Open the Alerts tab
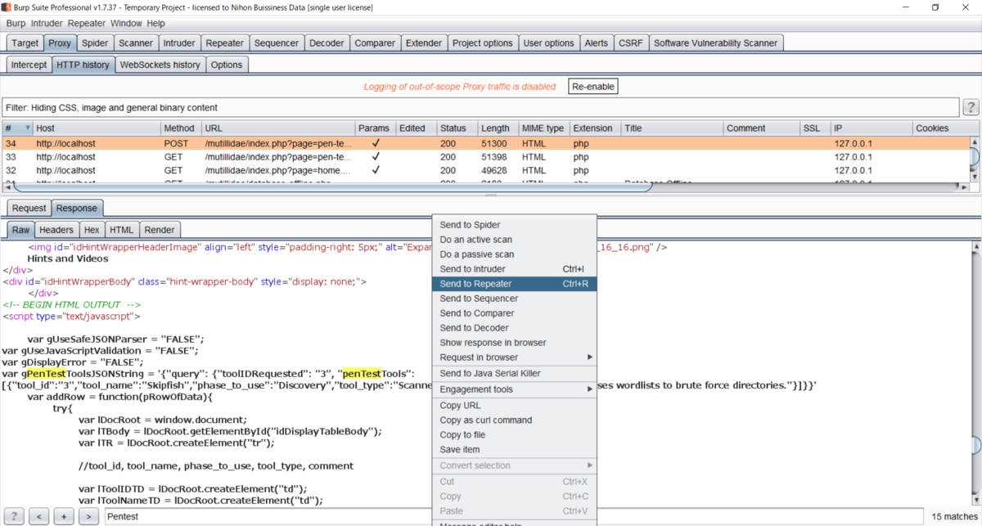The height and width of the screenshot is (526, 982). (596, 43)
